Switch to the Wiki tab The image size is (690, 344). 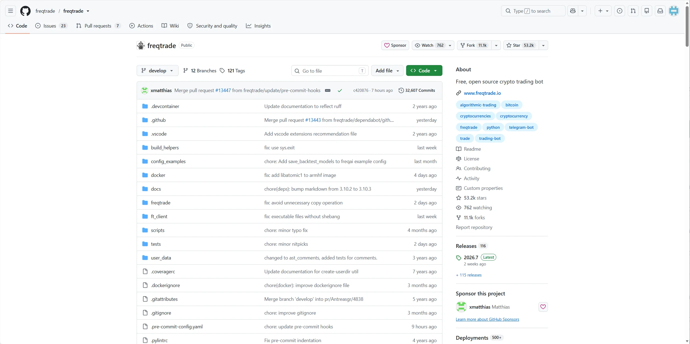[170, 26]
